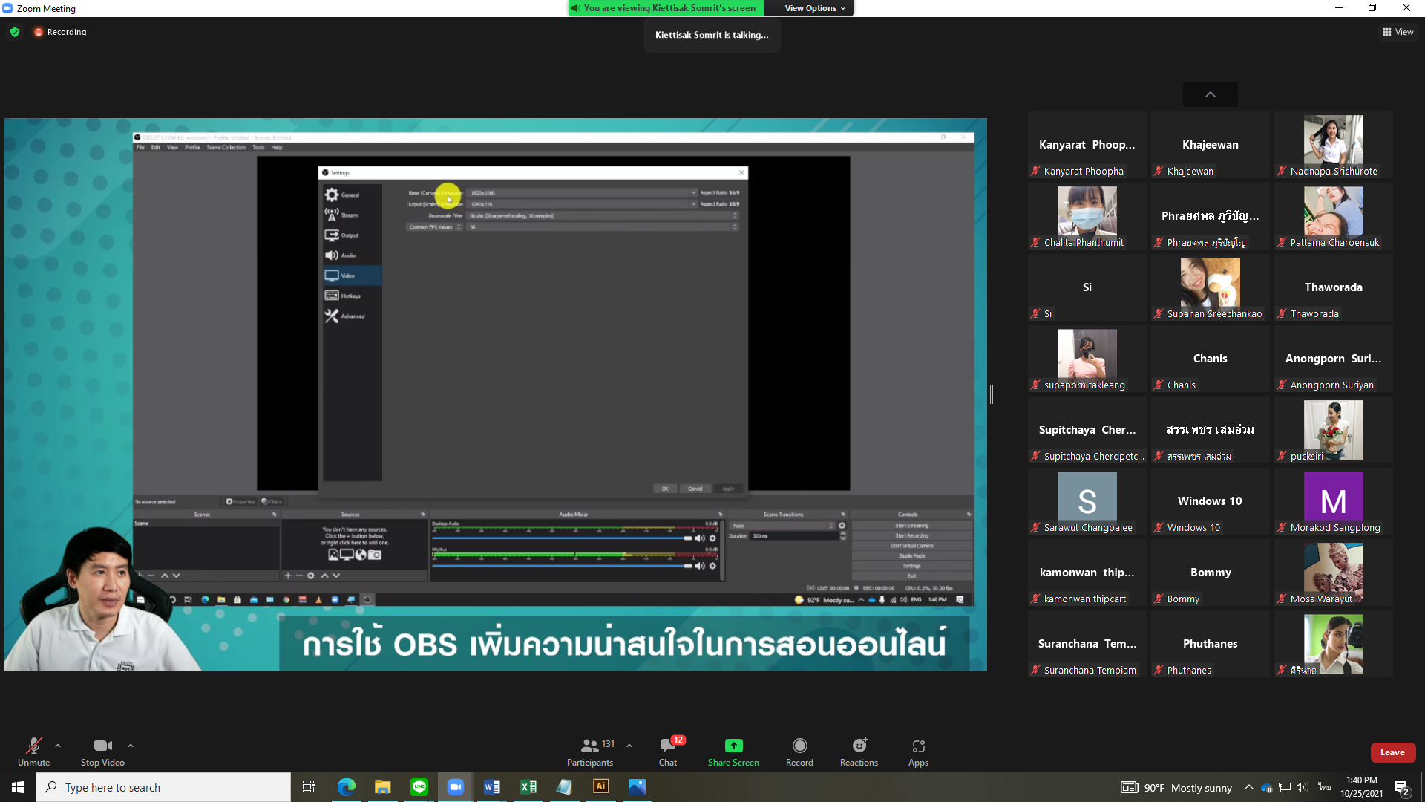Start recording with Record button

pyautogui.click(x=799, y=752)
